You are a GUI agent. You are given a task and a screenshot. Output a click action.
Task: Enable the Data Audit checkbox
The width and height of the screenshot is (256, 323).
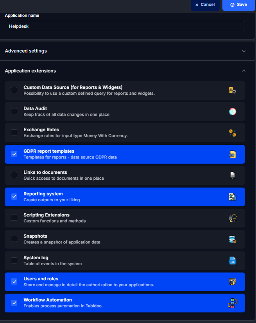click(14, 111)
